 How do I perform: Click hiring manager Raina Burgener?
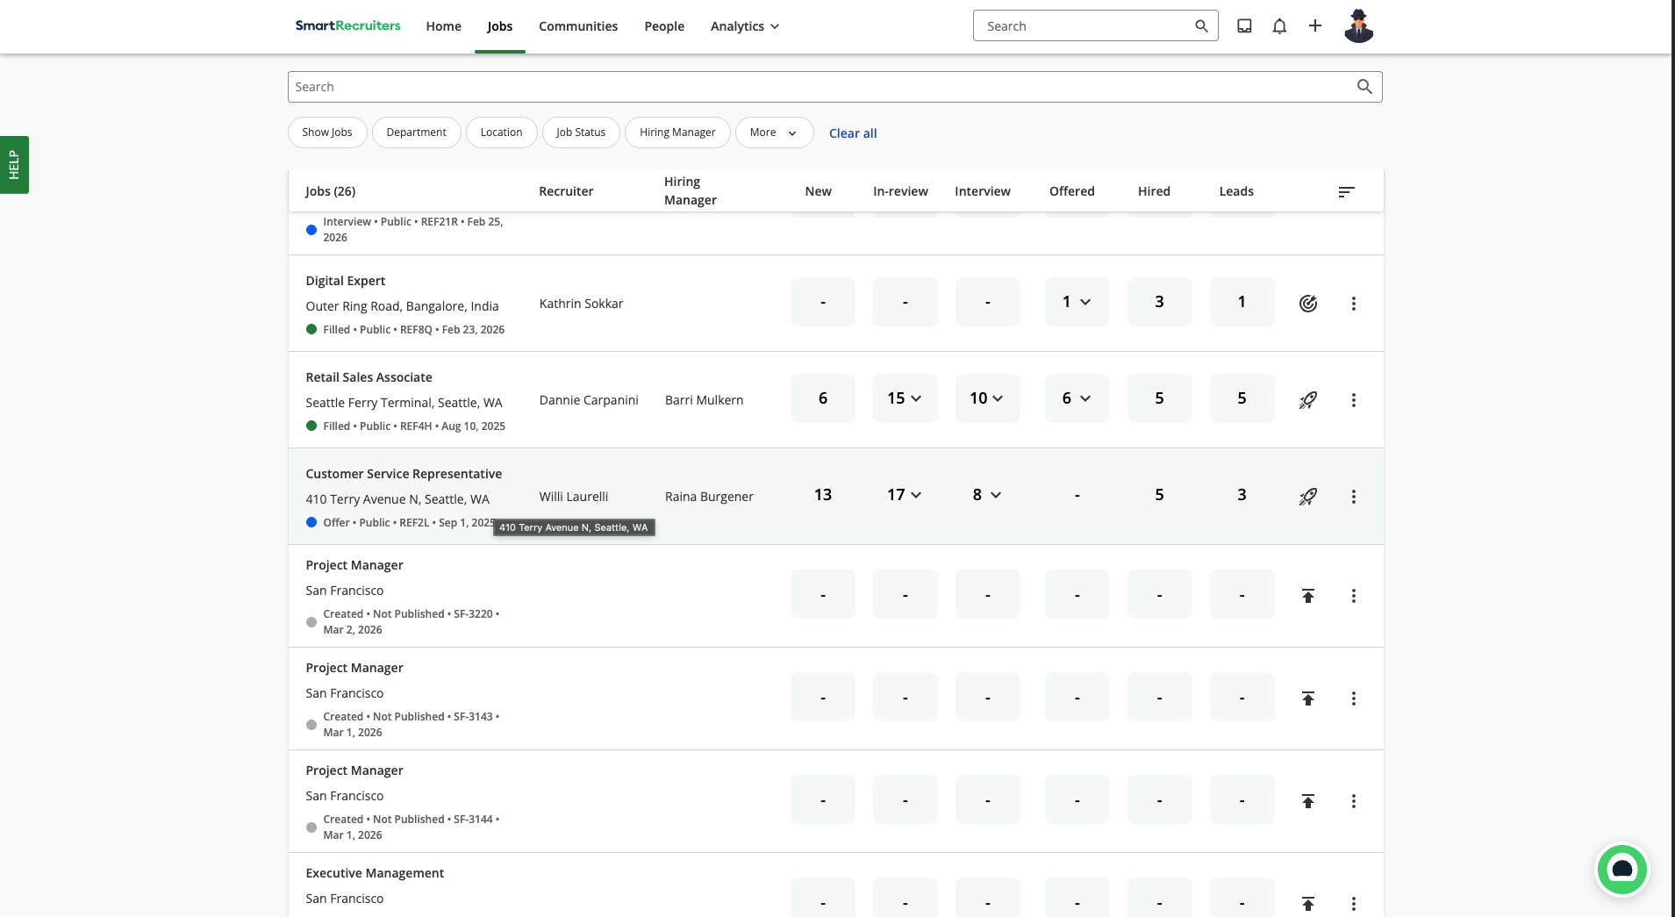point(709,497)
